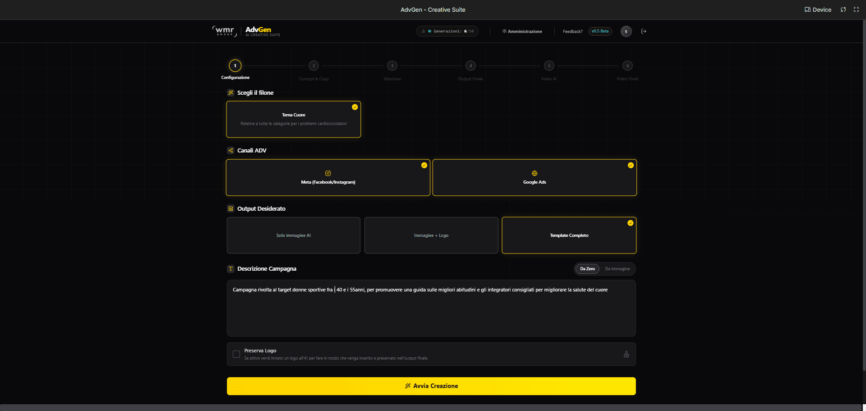Click the Scegli il filone heading

pyautogui.click(x=255, y=92)
